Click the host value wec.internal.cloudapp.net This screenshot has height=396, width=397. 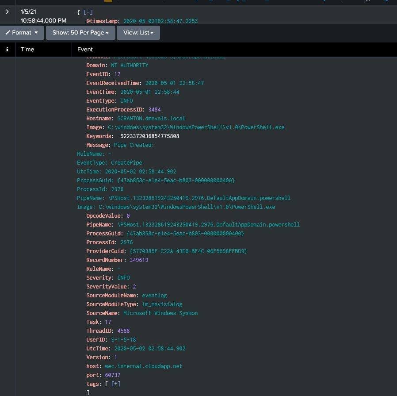click(144, 366)
